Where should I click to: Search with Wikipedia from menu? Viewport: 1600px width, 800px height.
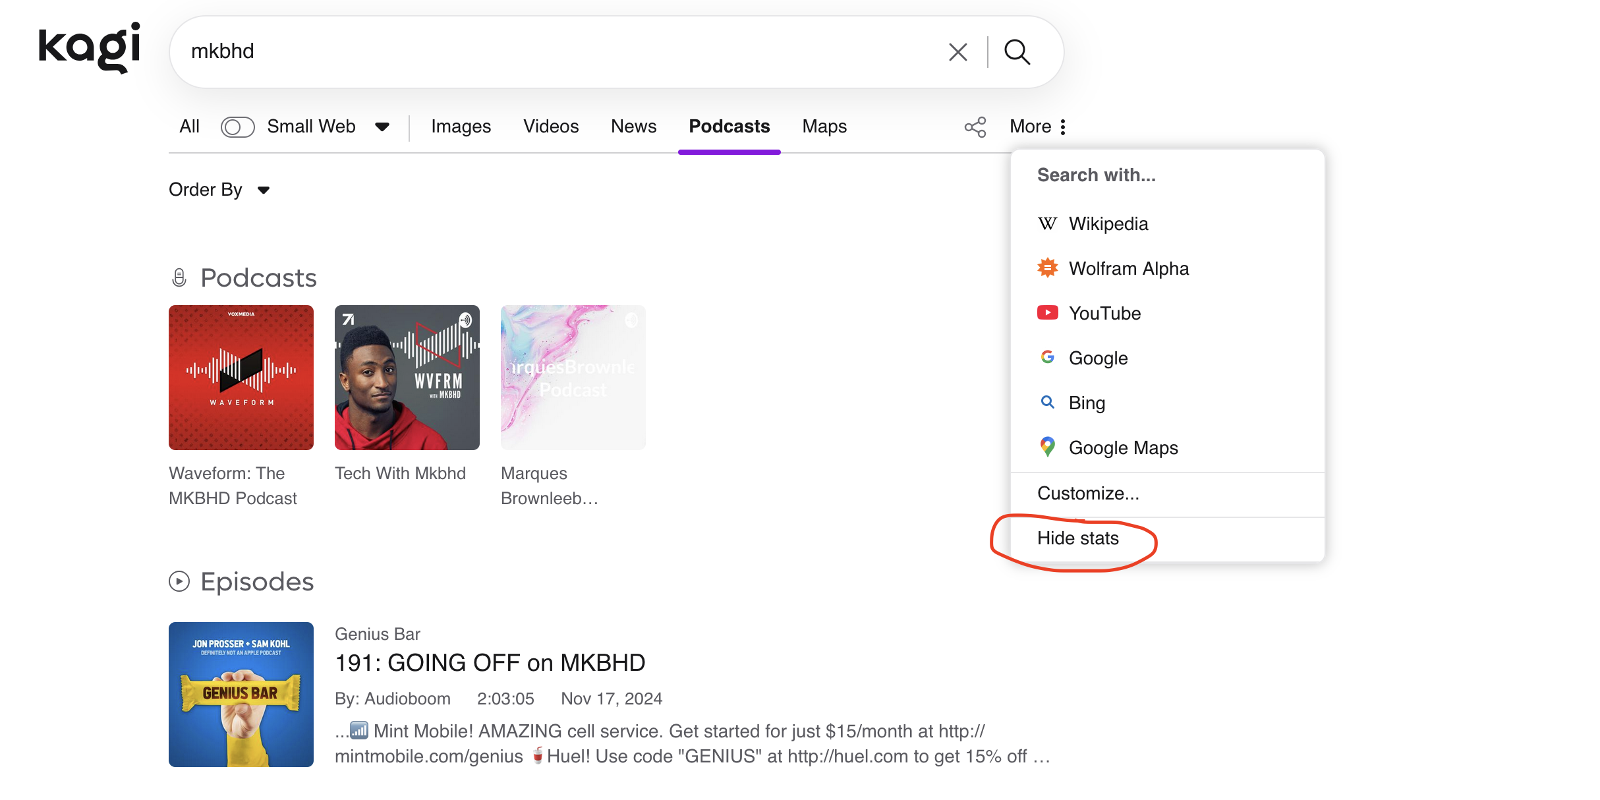coord(1108,224)
